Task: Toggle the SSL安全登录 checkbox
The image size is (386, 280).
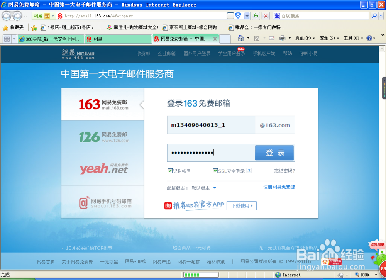Action: [x=215, y=171]
